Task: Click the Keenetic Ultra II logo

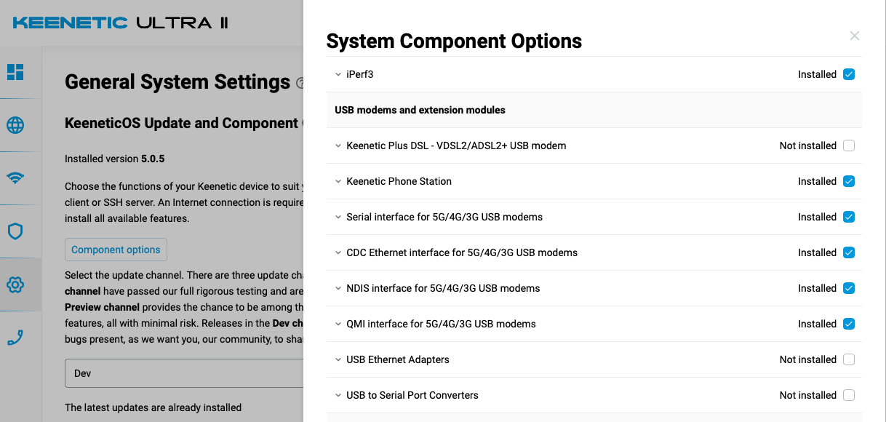Action: (x=121, y=23)
